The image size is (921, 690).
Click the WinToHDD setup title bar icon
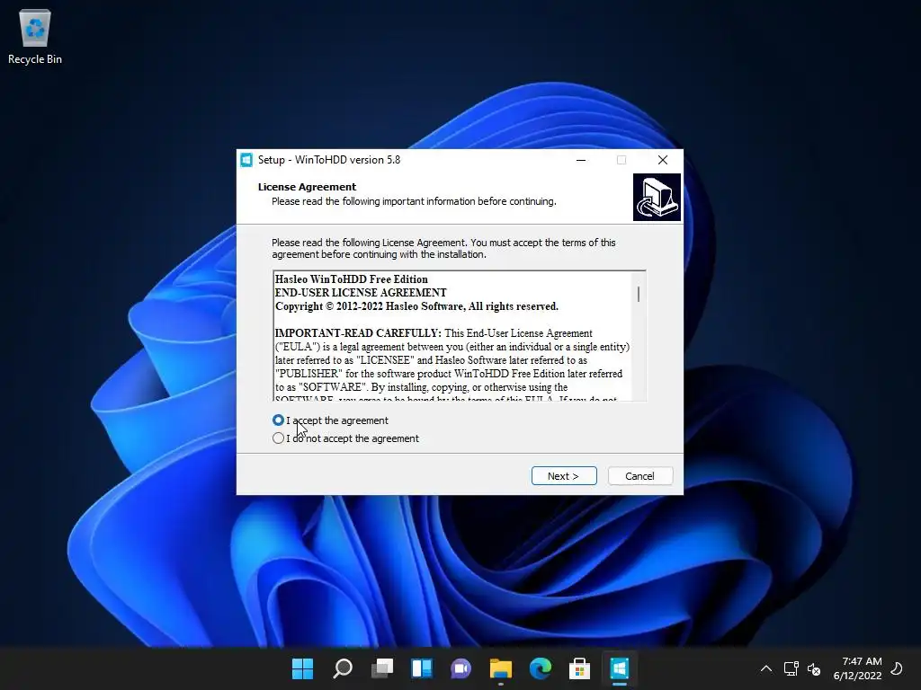(246, 160)
